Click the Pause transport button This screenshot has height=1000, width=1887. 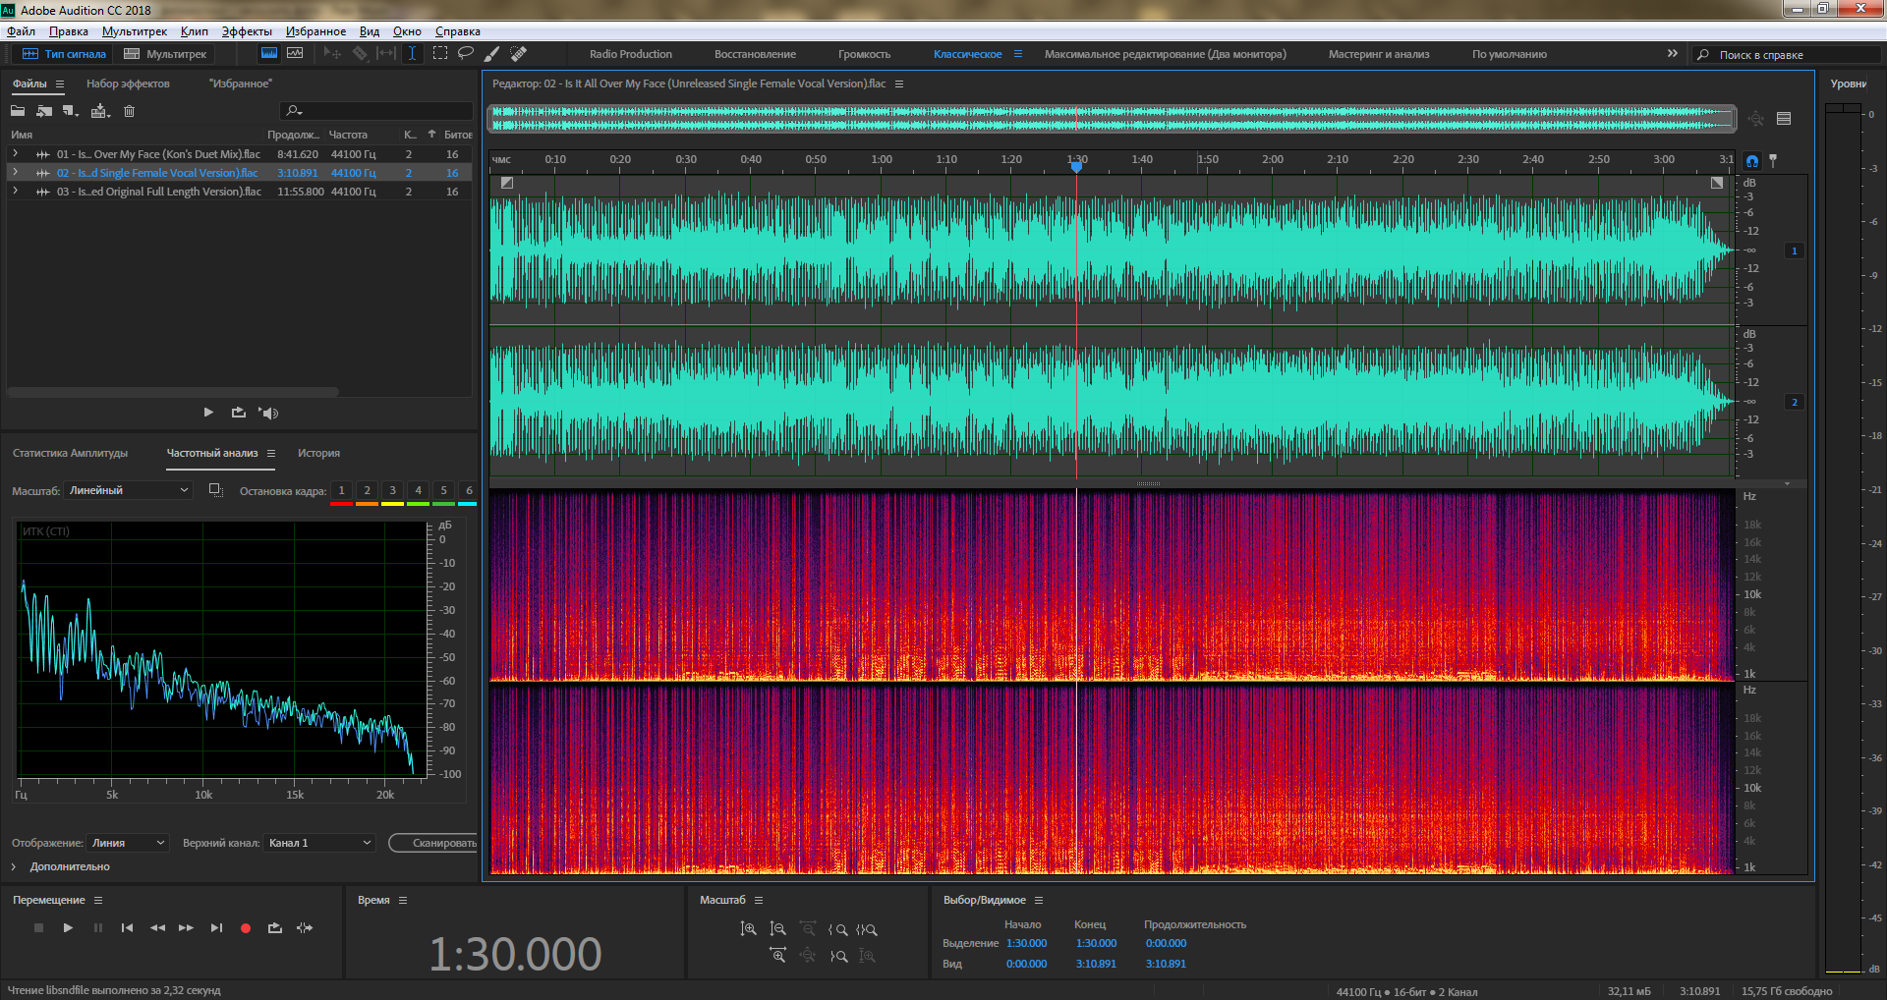point(97,927)
